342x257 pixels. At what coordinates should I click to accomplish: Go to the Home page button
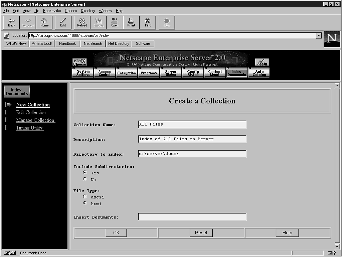point(44,22)
